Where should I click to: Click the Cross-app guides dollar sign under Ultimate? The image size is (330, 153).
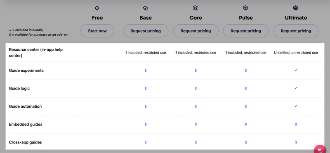pos(296,142)
